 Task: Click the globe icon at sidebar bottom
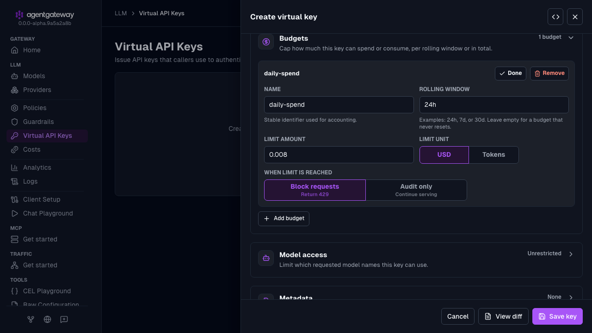point(47,319)
